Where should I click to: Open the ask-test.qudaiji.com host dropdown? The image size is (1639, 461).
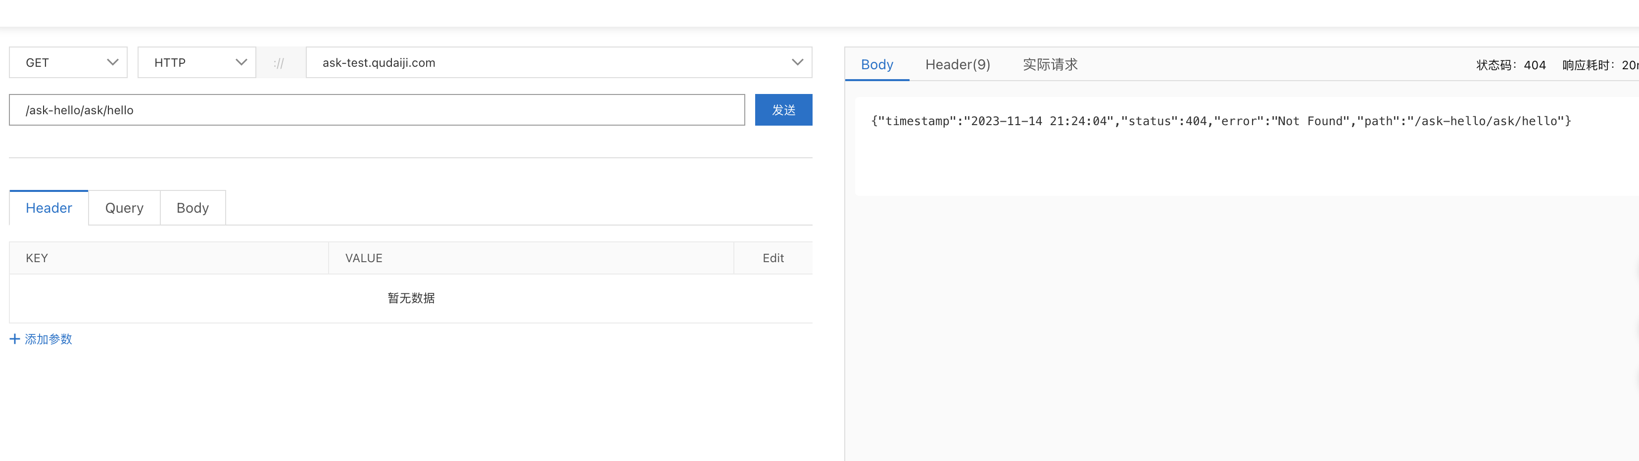click(559, 62)
